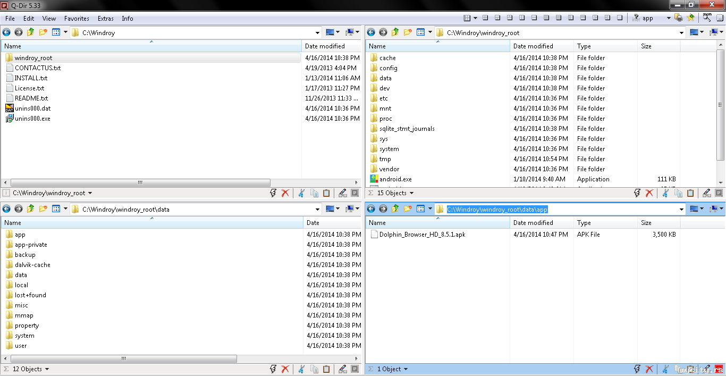
Task: Click the monitor icon in the C:\Windroy pane address row
Action: [x=330, y=32]
